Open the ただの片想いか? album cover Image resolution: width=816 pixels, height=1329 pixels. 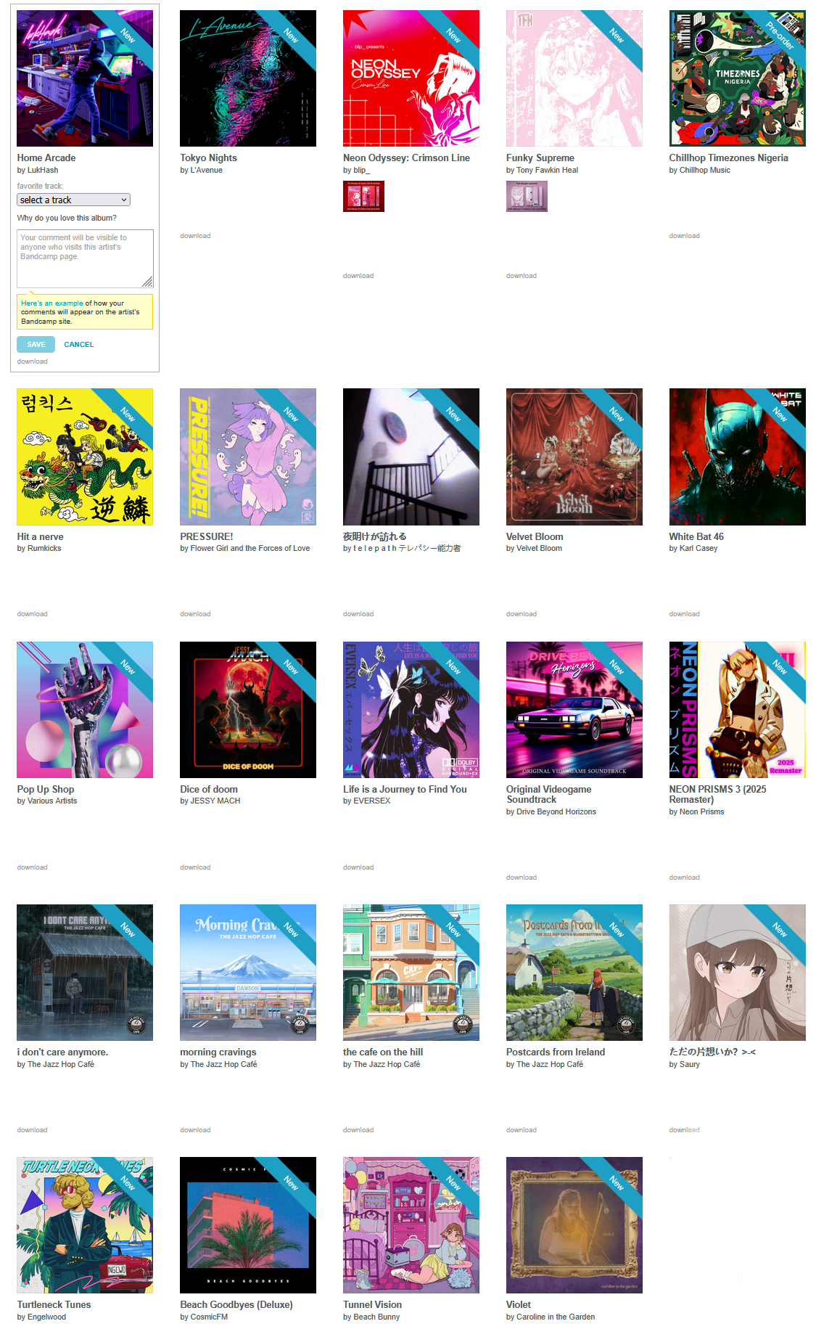click(738, 973)
